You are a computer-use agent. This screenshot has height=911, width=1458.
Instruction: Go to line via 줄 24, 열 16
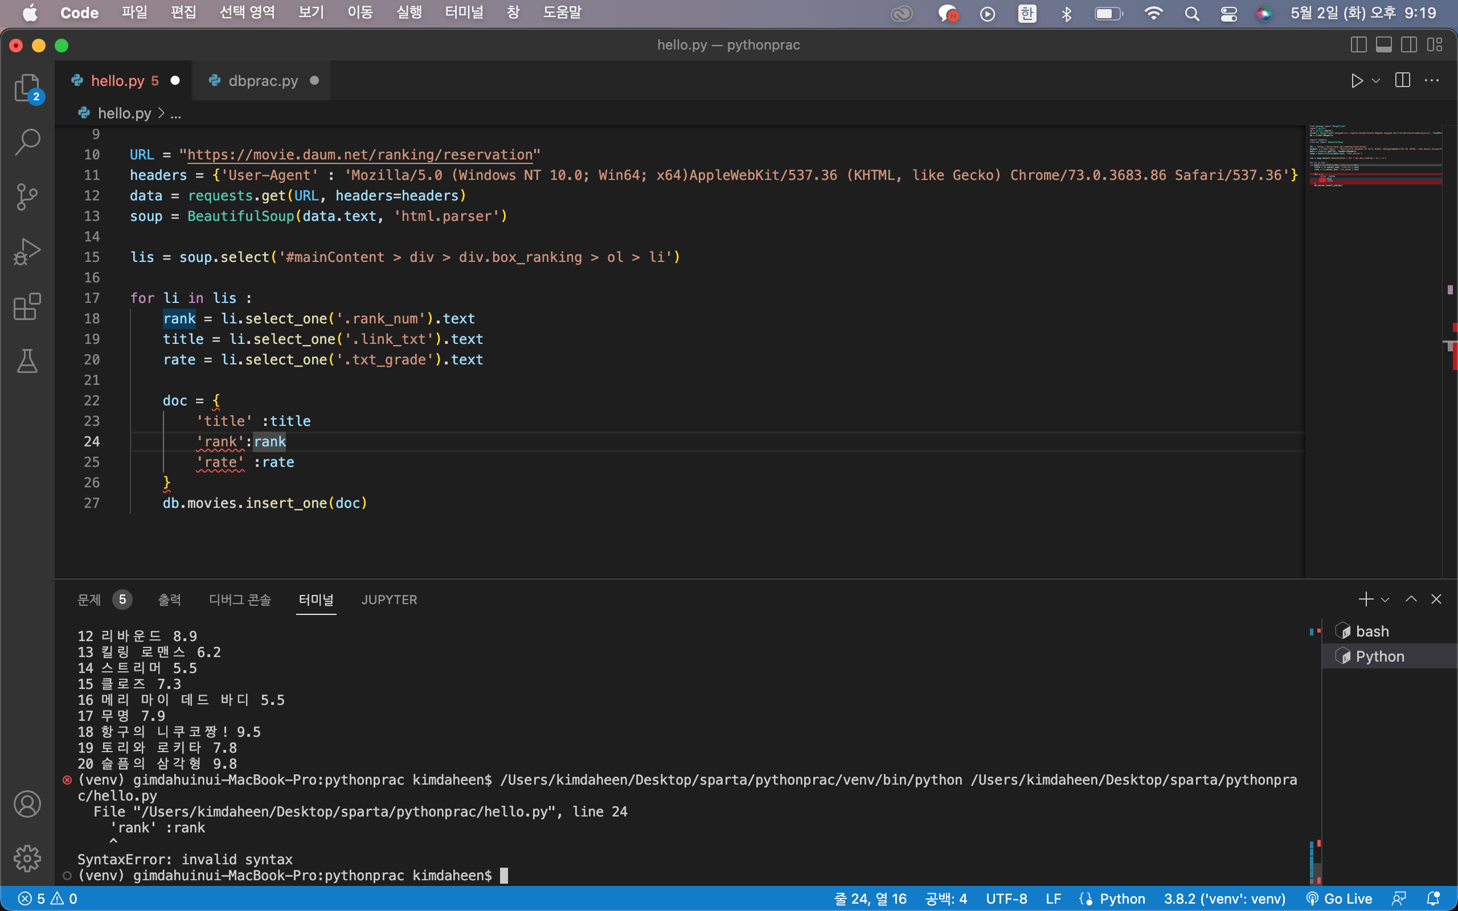click(x=870, y=898)
